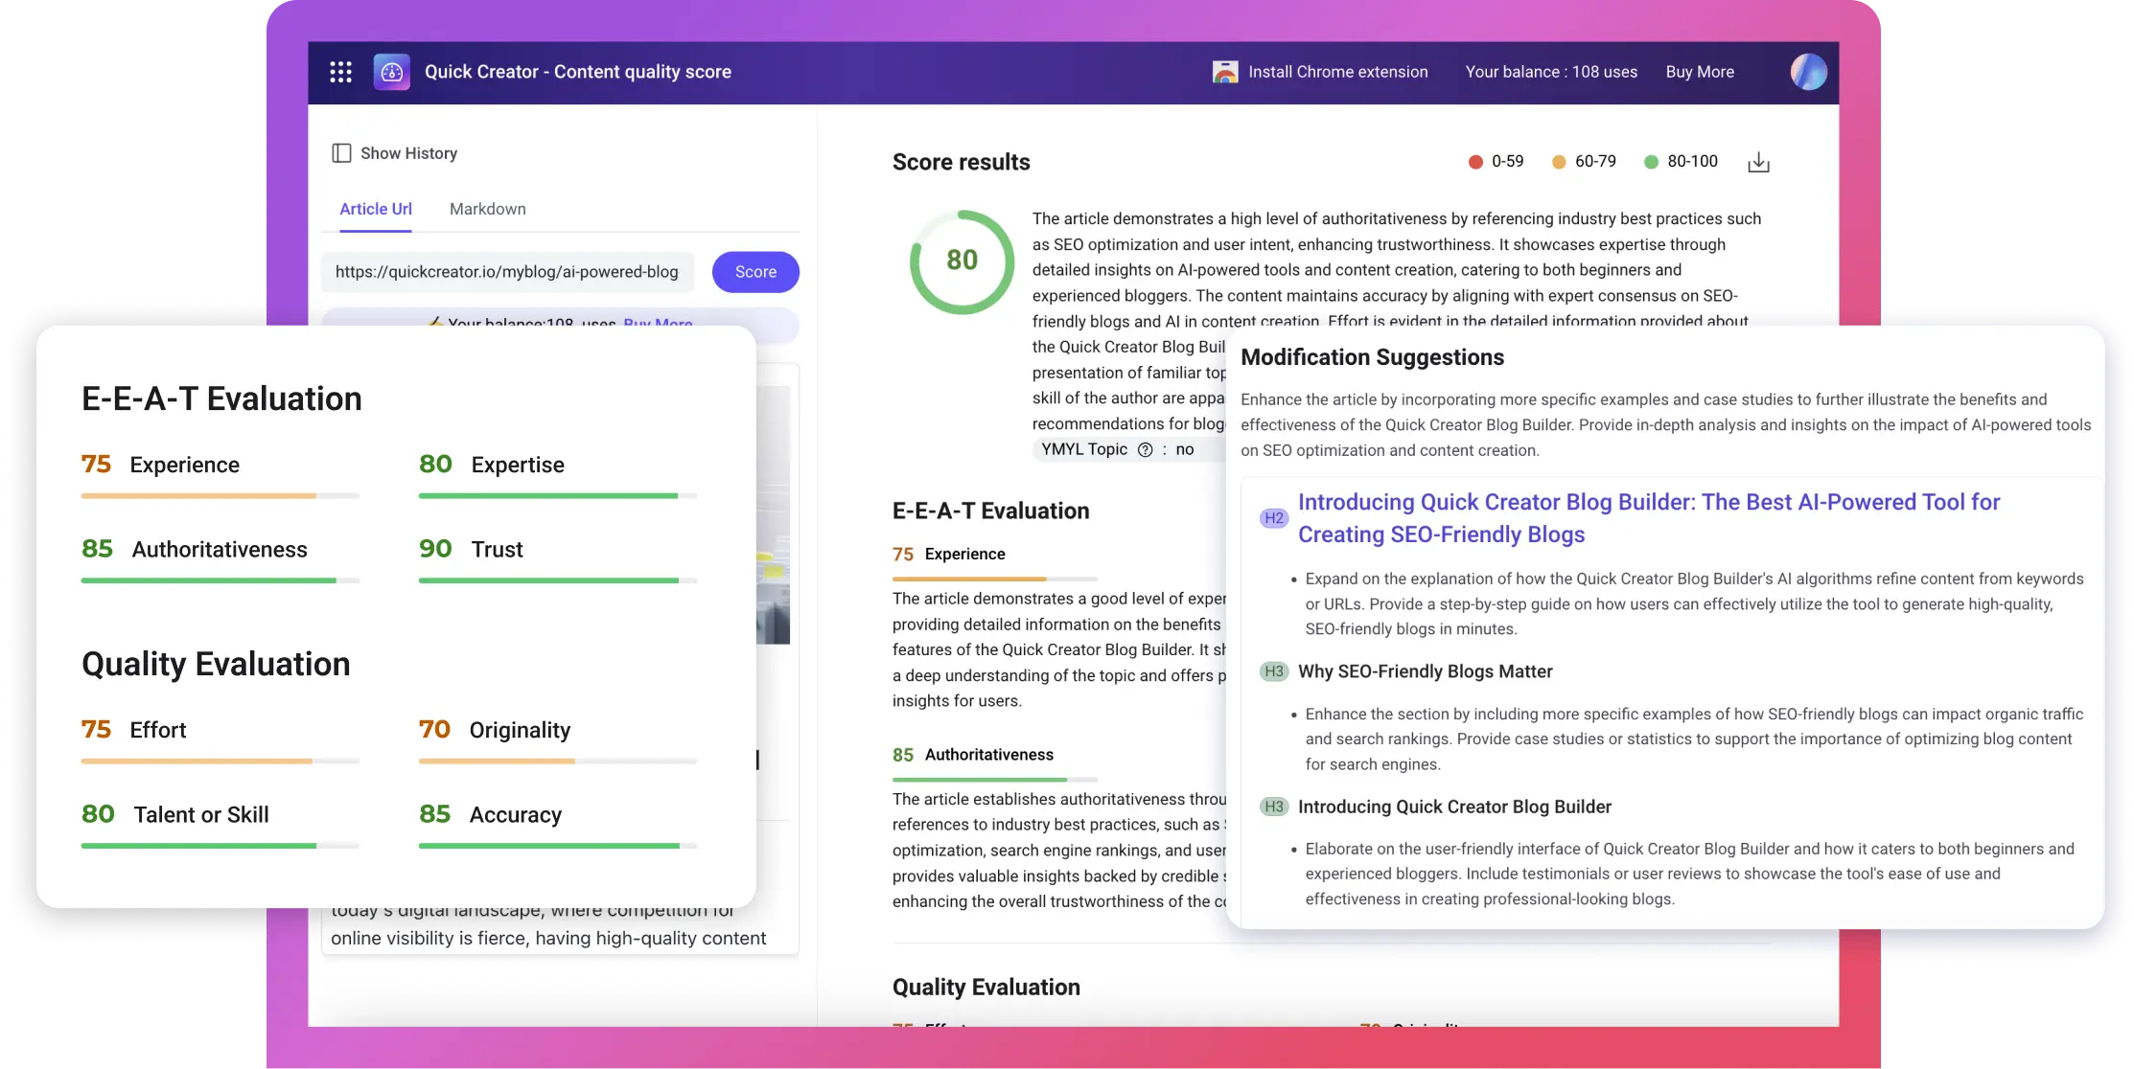Image resolution: width=2134 pixels, height=1069 pixels.
Task: Click the Quality Evaluation heading in results panel
Action: click(x=986, y=988)
